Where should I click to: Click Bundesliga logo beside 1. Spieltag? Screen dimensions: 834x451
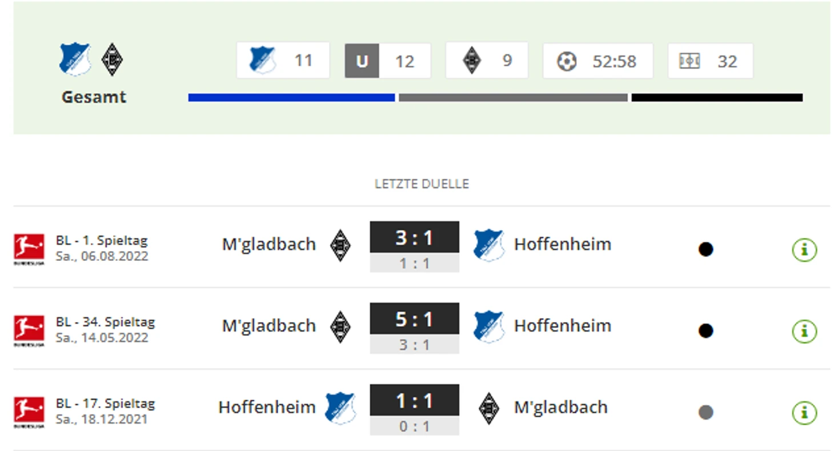click(x=29, y=249)
